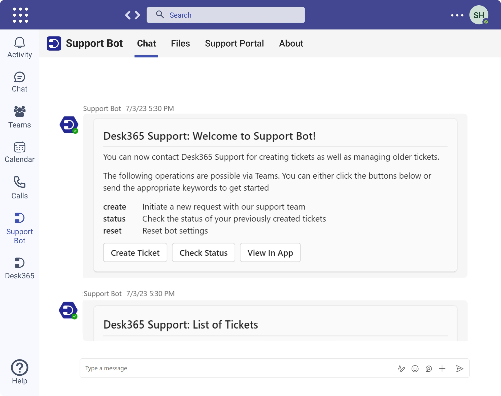Click the Create Ticket button
501x396 pixels.
click(x=135, y=252)
